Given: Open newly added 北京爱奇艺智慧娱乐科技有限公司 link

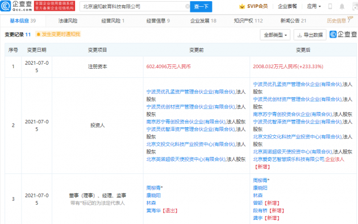Looking at the screenshot, I should click(289, 159).
